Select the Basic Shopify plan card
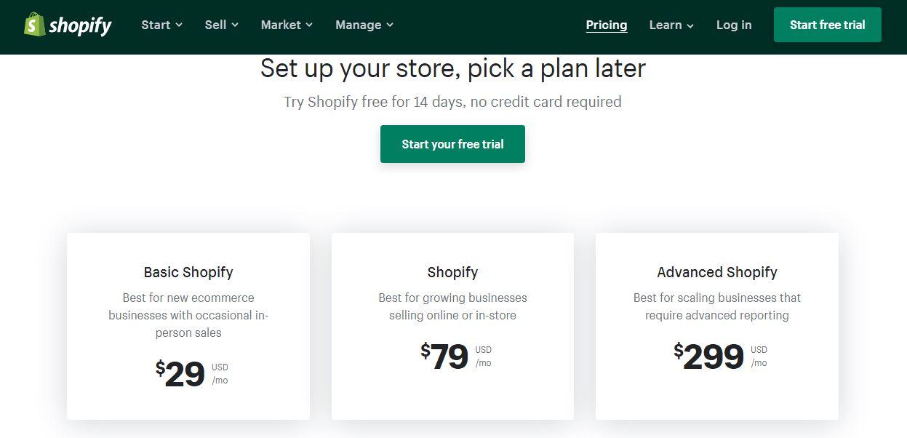Image resolution: width=907 pixels, height=438 pixels. (x=188, y=326)
